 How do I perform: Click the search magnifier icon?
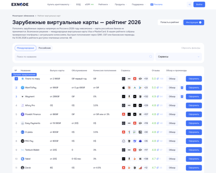[151, 56]
